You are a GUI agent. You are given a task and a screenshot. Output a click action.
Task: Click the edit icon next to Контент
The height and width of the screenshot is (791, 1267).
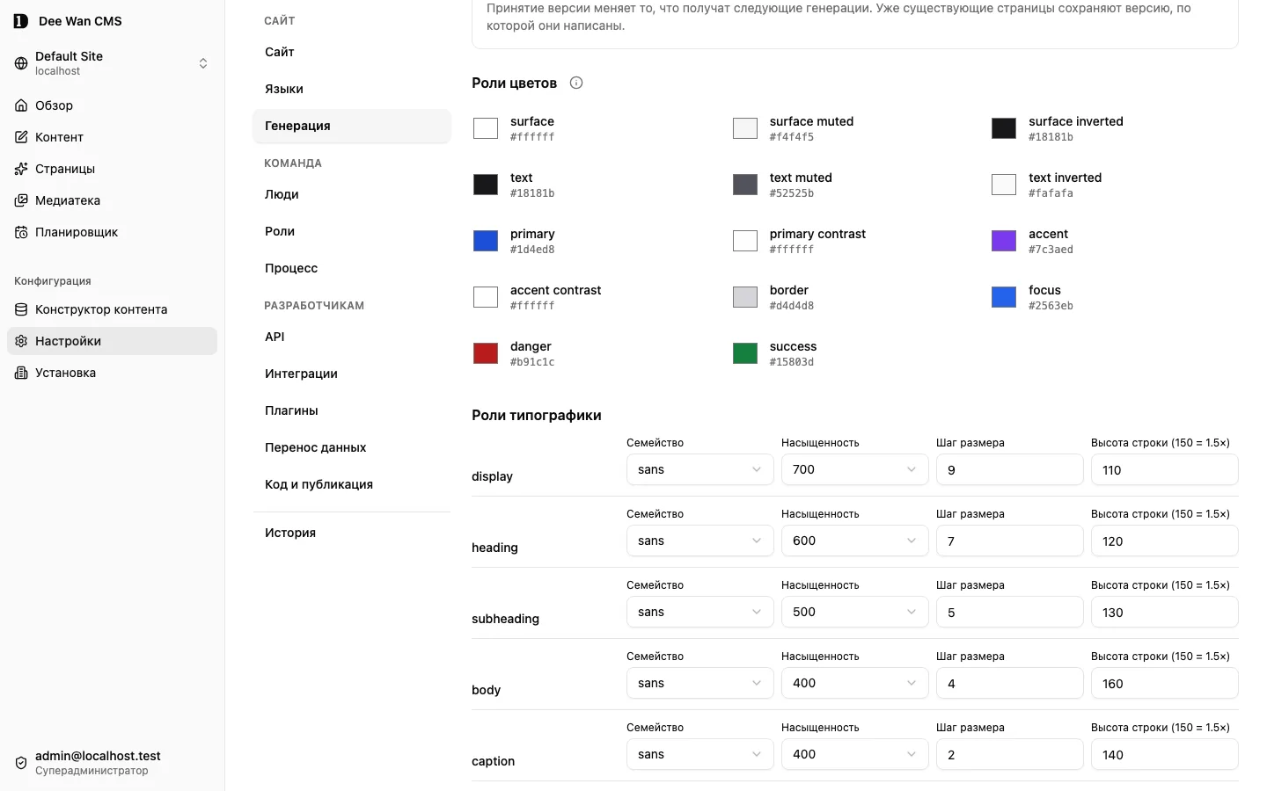click(21, 137)
